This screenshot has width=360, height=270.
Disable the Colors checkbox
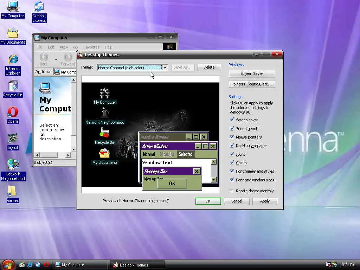point(232,162)
